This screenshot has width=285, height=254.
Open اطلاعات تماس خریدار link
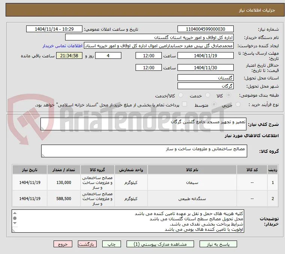[x=63, y=46]
